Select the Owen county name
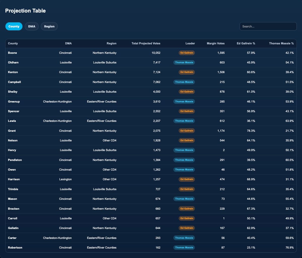 click(12, 170)
